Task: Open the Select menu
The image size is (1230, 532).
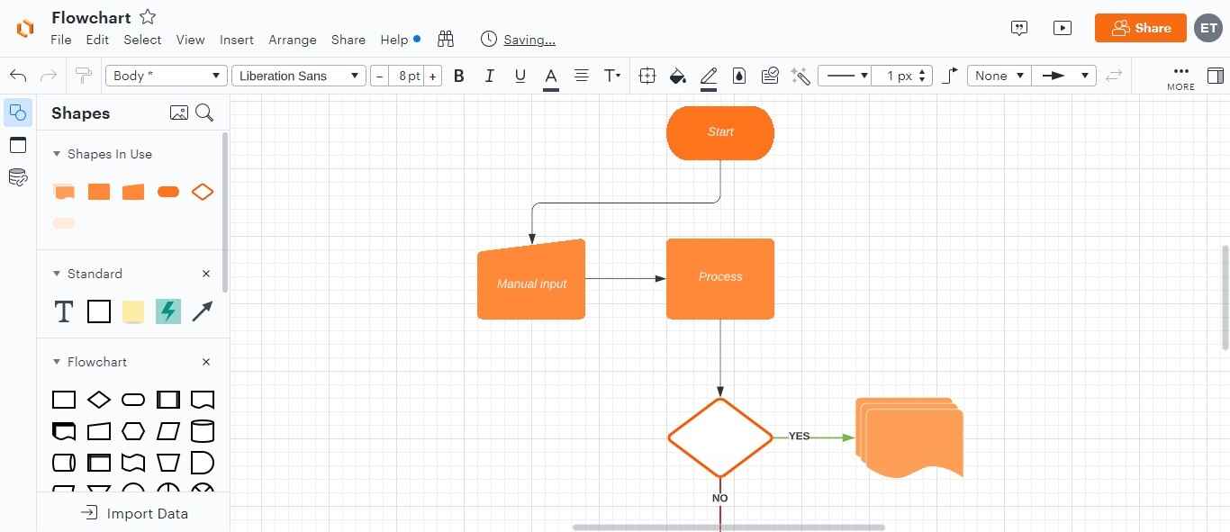Action: coord(142,40)
